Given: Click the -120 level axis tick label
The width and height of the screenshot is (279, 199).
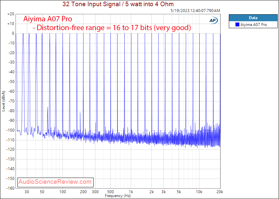Looking at the screenshot, I should [10, 149].
